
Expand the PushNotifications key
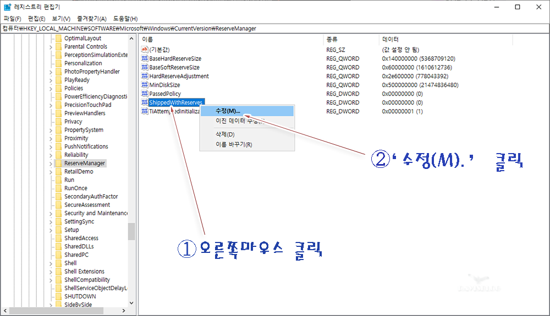pyautogui.click(x=51, y=147)
